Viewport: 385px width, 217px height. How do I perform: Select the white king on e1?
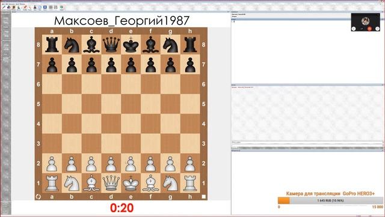coord(131,183)
